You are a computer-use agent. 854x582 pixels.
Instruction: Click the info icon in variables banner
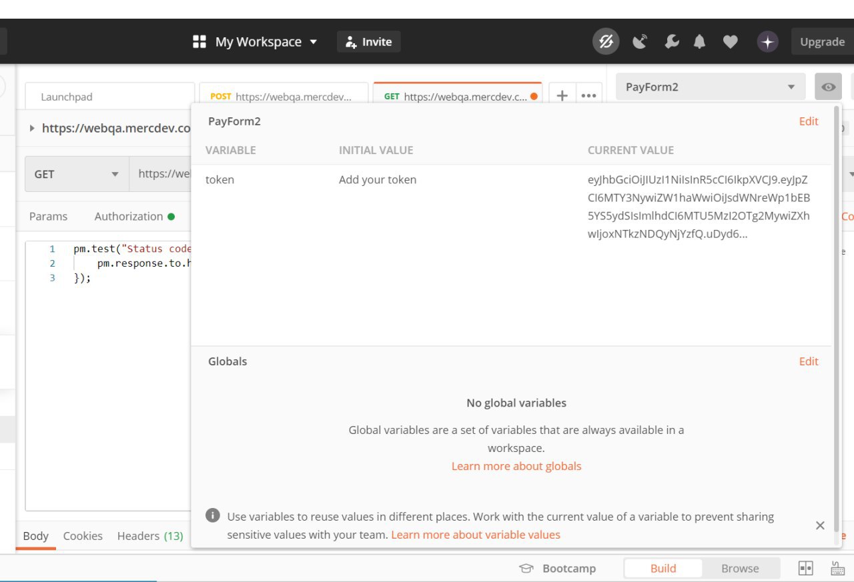point(213,515)
